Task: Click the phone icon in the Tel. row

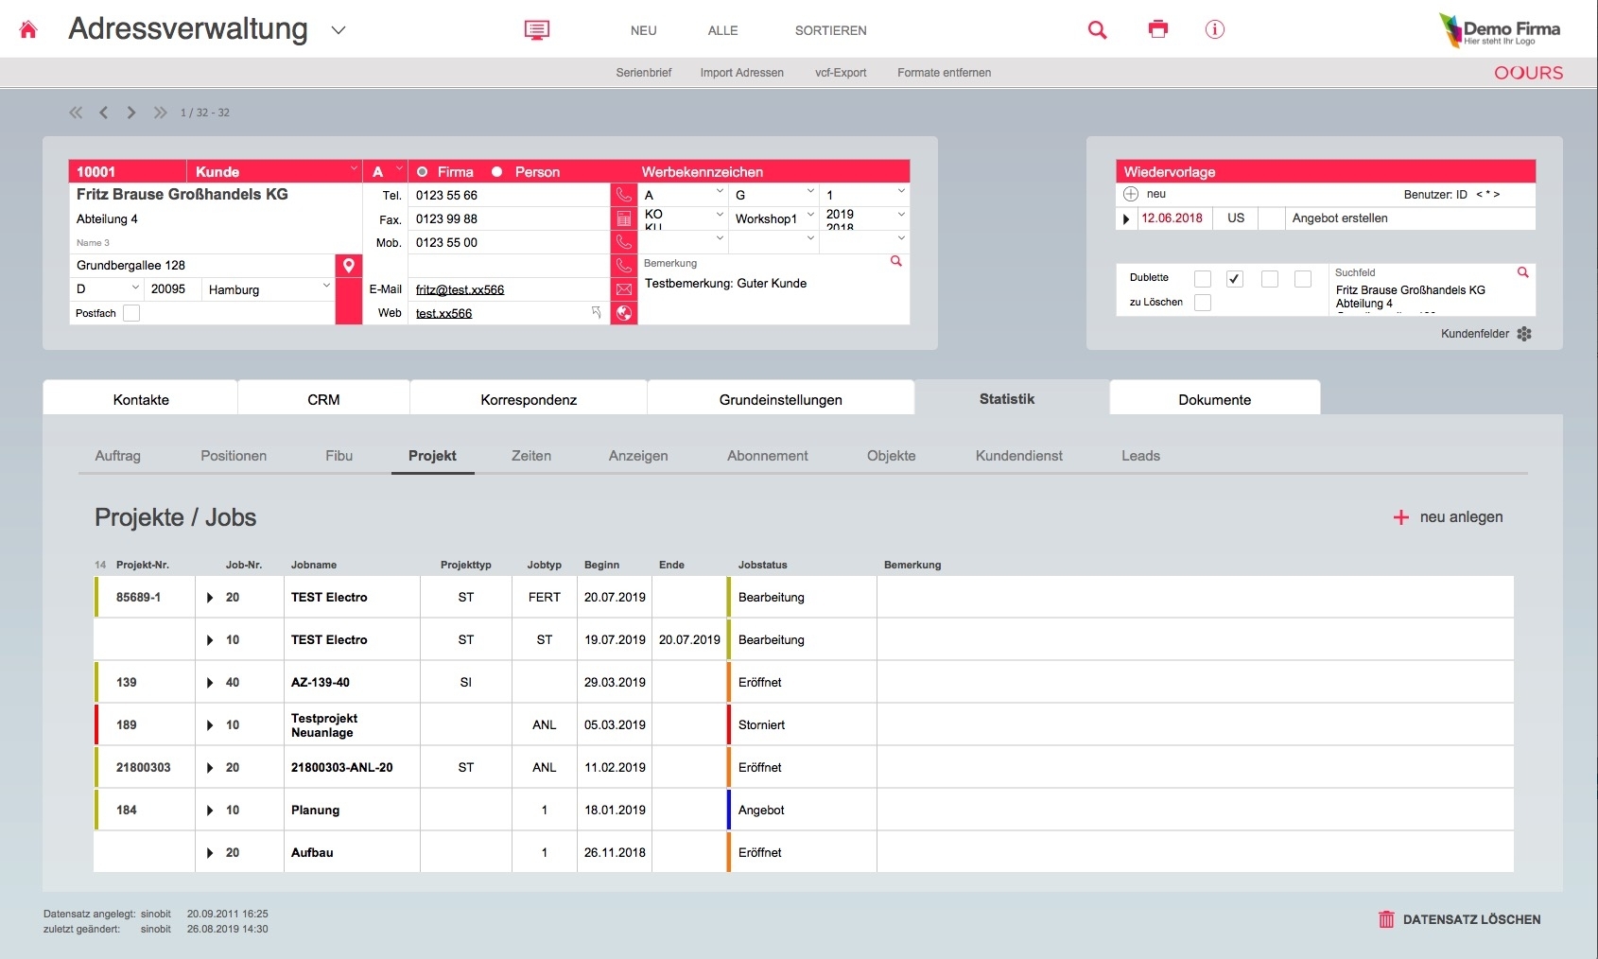Action: click(624, 195)
